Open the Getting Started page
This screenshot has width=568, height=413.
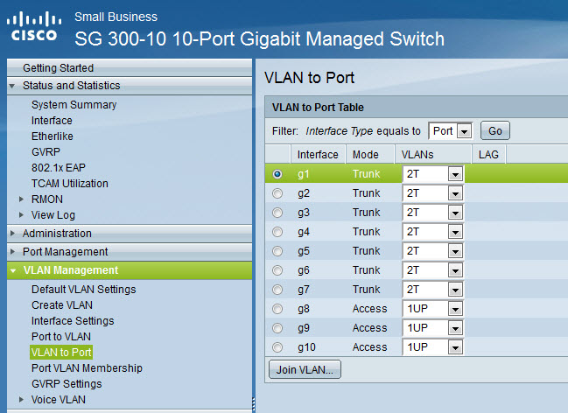click(58, 67)
